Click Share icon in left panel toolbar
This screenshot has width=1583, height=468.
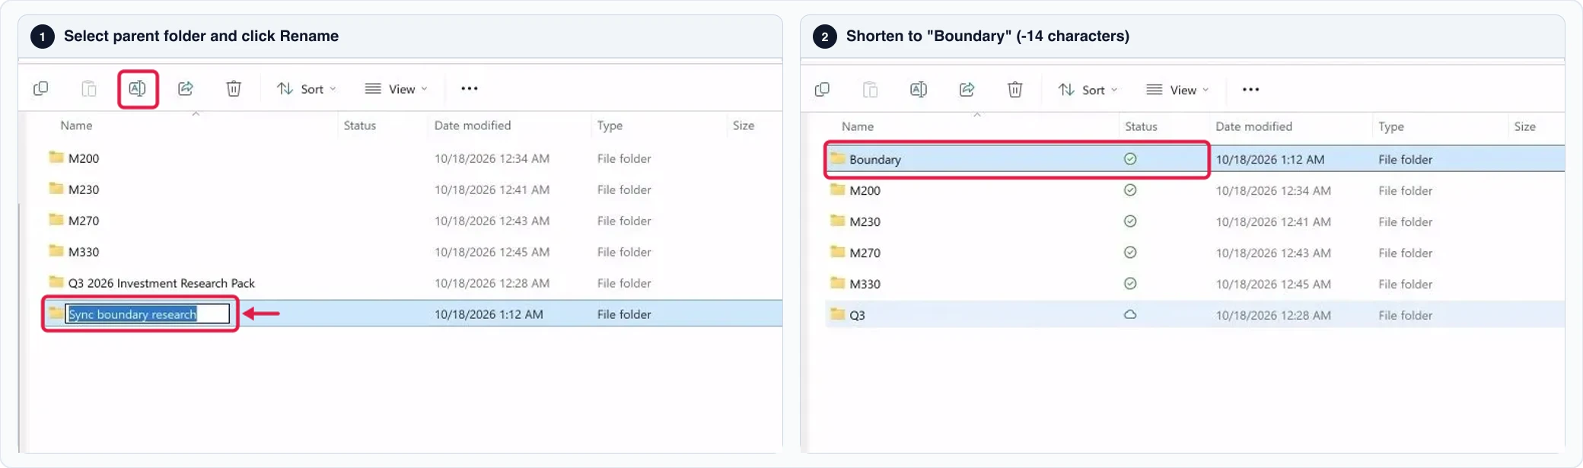coord(186,89)
